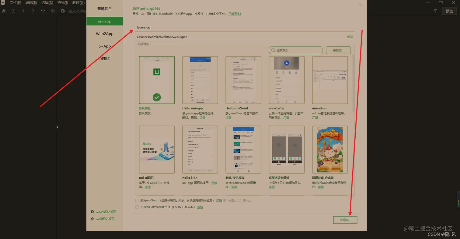
Task: Select the Wap2App project type tab
Action: [105, 34]
